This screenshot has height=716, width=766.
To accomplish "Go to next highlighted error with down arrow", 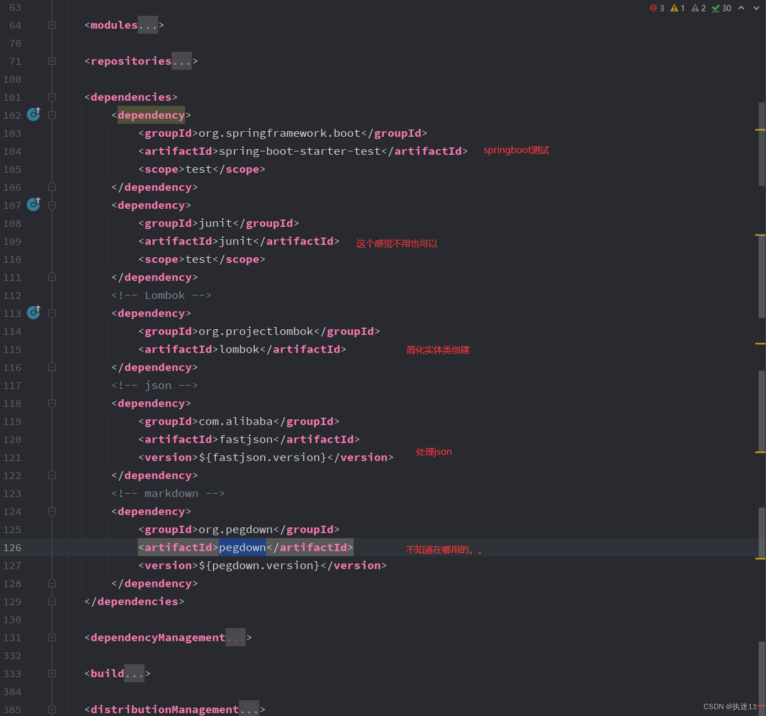I will (x=756, y=8).
